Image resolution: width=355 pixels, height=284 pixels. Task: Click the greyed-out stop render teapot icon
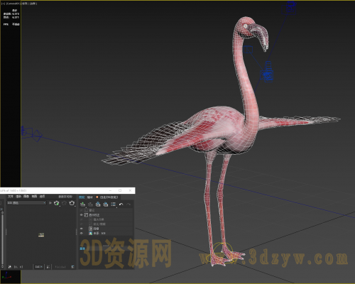click(64, 203)
